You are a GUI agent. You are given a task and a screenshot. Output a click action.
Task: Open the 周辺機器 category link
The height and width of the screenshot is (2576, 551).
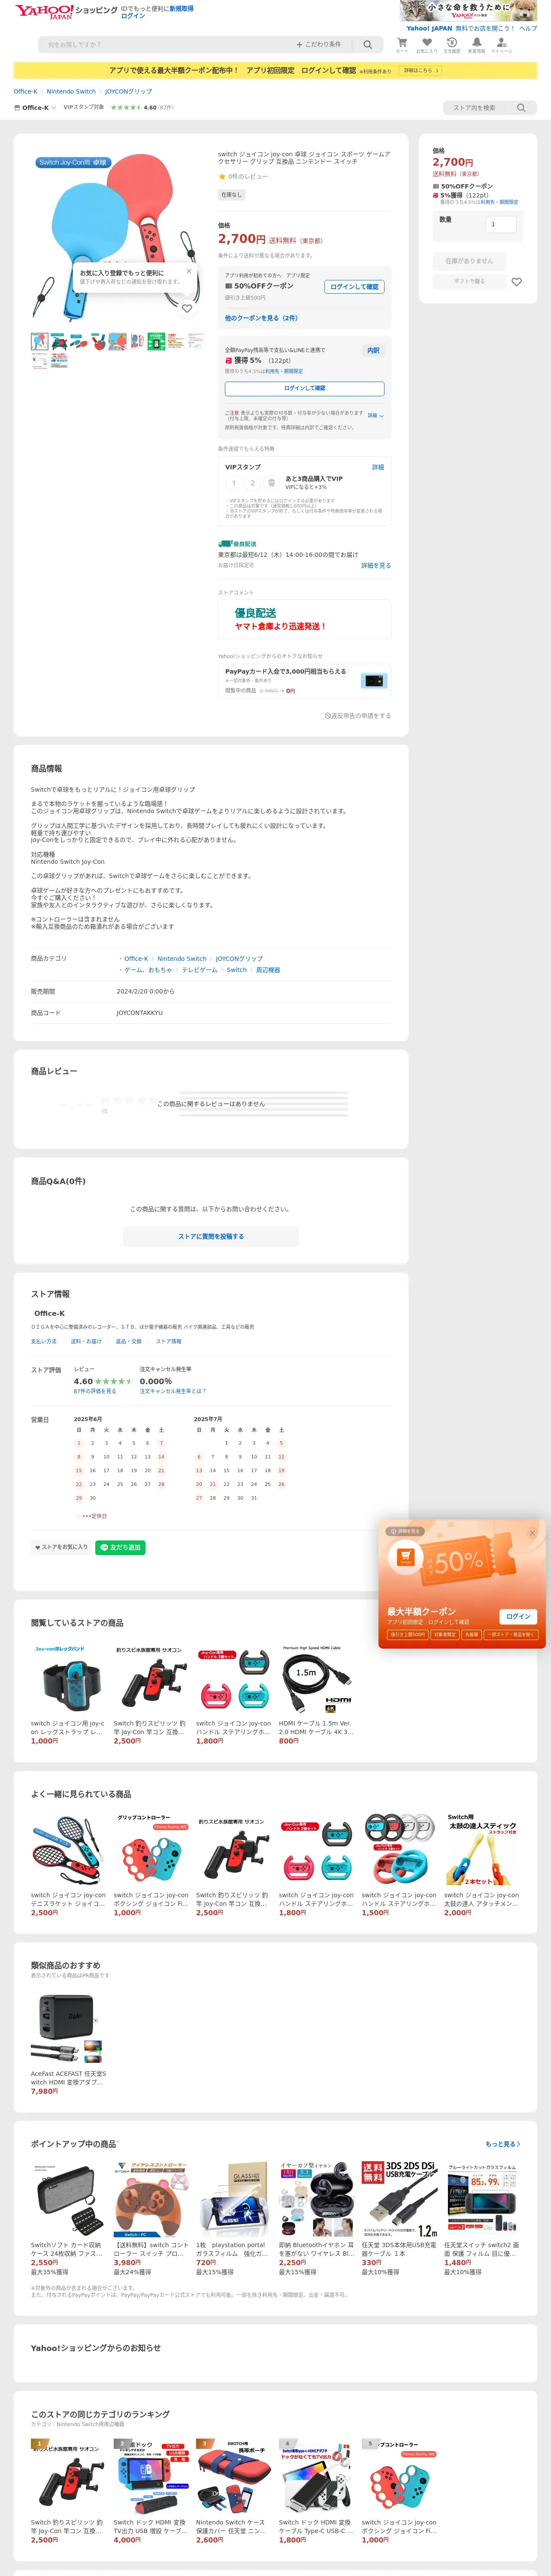pos(268,970)
